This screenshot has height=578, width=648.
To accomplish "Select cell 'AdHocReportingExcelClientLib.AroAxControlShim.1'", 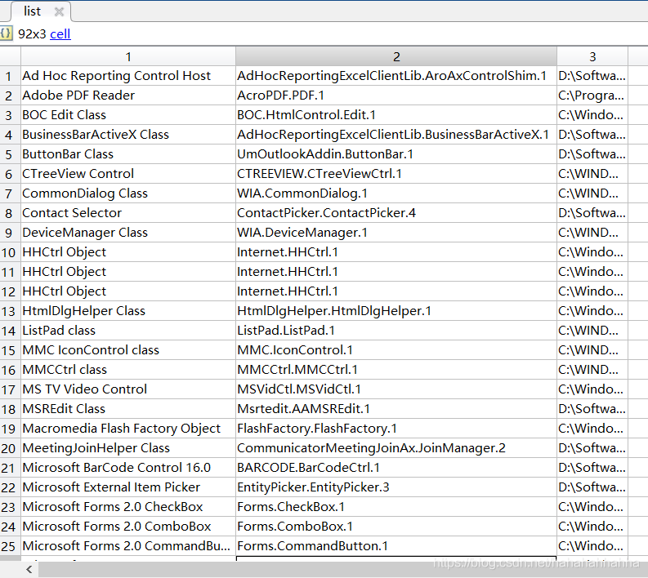I will [x=396, y=76].
